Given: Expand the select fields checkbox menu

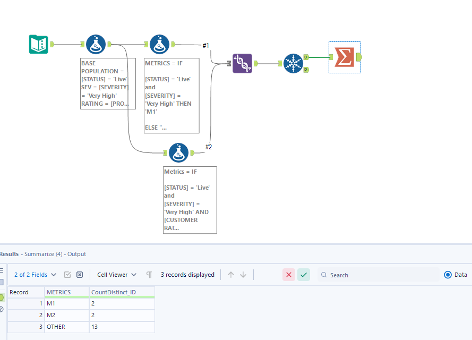Looking at the screenshot, I should 68,275.
